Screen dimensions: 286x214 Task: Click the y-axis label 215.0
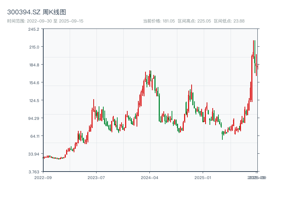(34, 47)
